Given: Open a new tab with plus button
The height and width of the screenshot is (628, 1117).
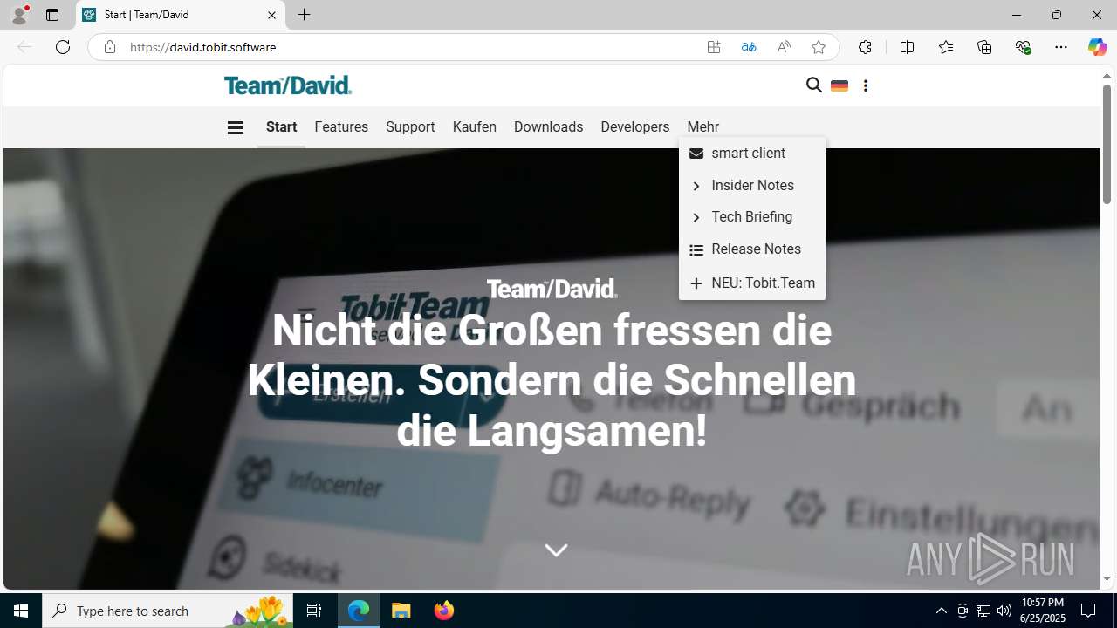Looking at the screenshot, I should click(305, 15).
